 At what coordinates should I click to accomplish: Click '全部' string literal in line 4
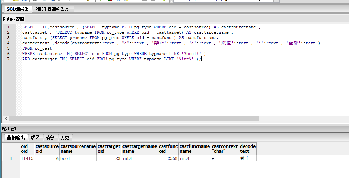[293, 43]
